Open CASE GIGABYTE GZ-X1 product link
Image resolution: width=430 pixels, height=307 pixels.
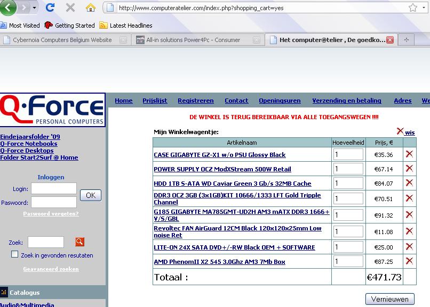220,155
